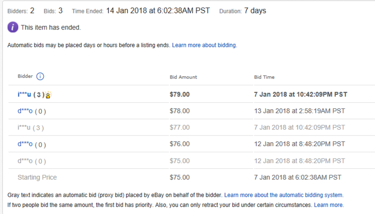Click the 13 Jan 2018 bid time

click(299, 111)
